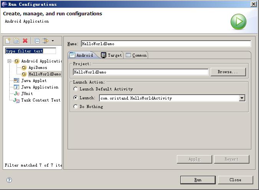Select the ApiDemos configuration

(x=38, y=68)
